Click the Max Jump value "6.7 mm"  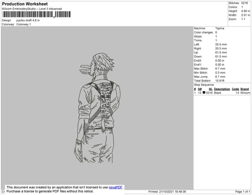coord(220,76)
